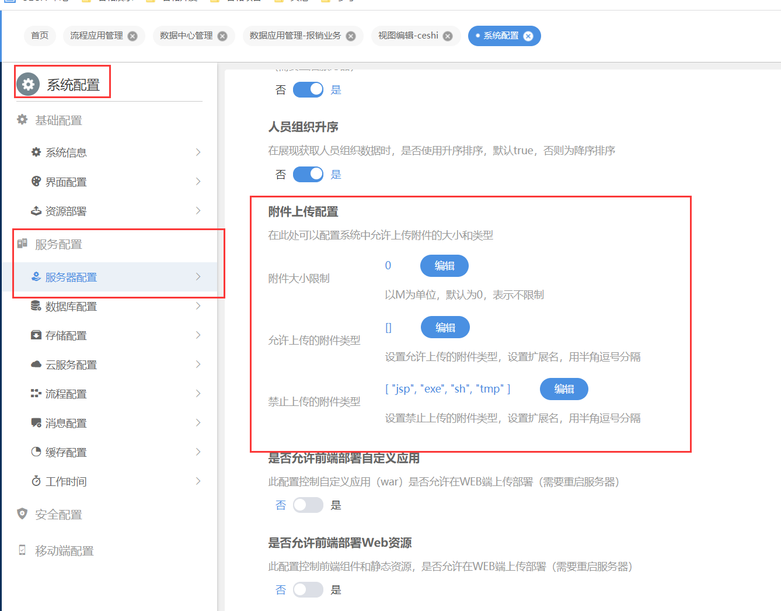Expand the 云服务配置 chevron

click(x=198, y=364)
